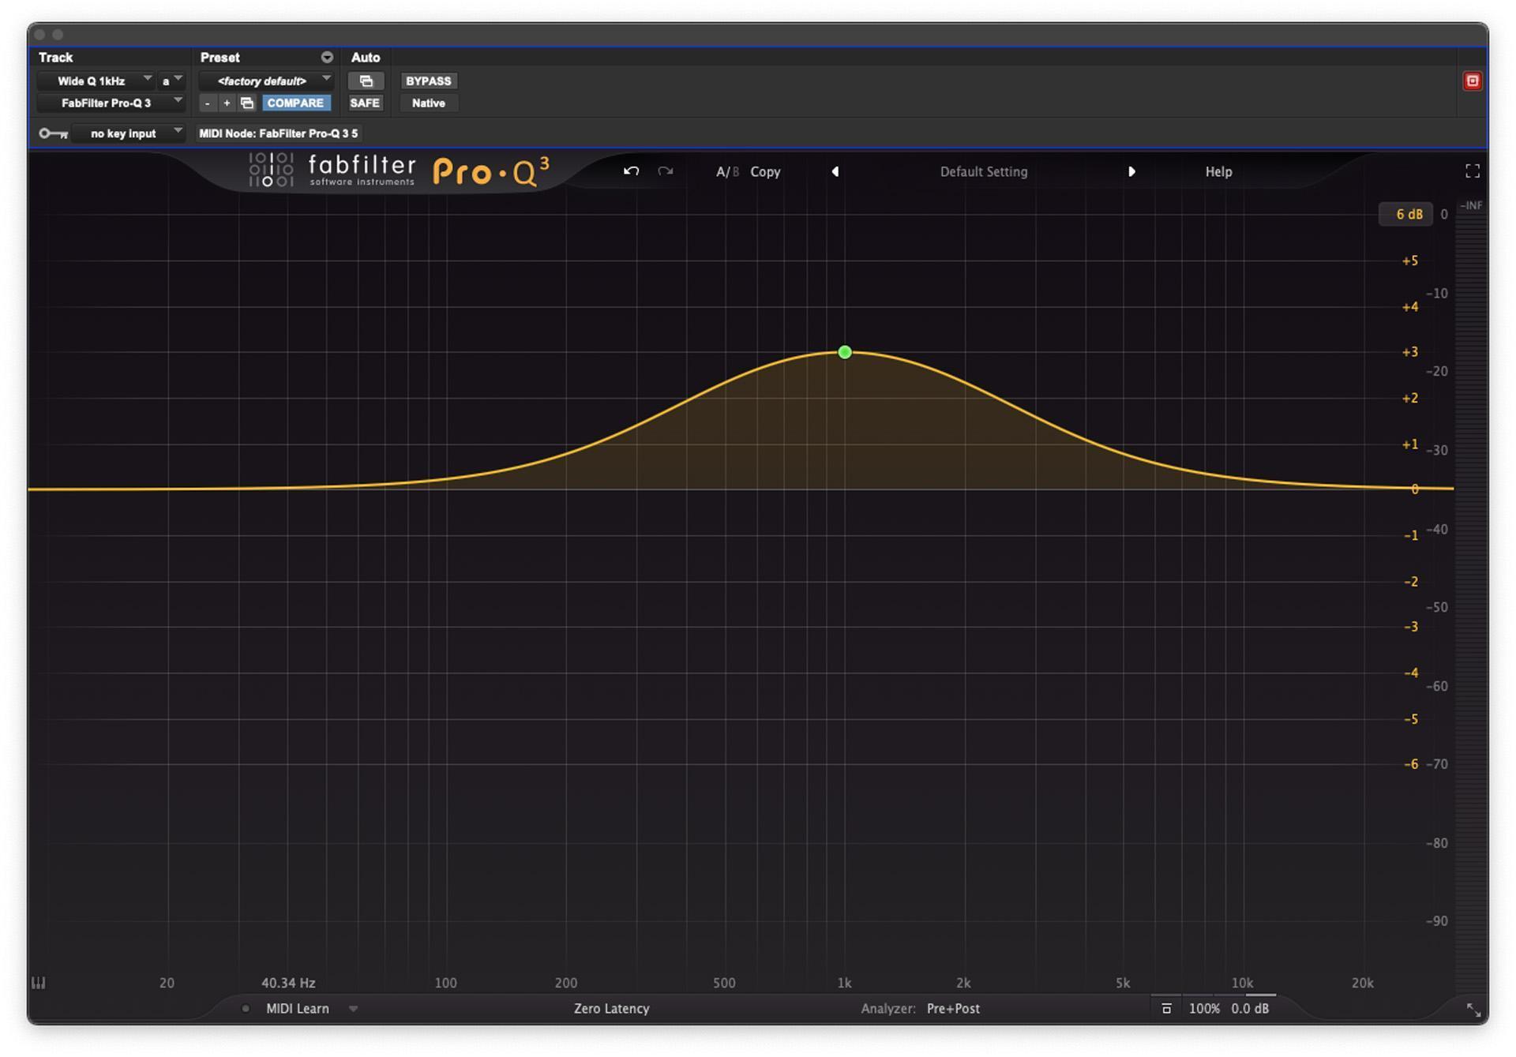Click the redo arrow in the Pro-Q 3 header
1516x1057 pixels.
[664, 171]
